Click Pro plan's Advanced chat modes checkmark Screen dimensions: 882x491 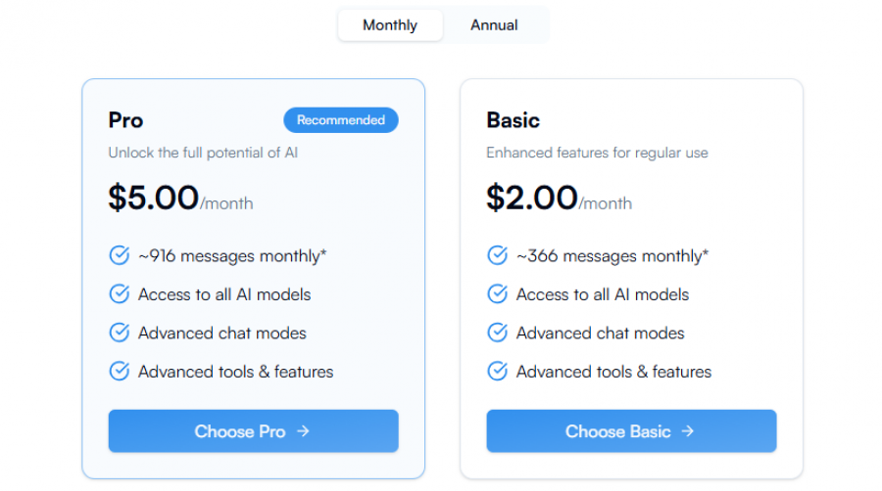point(119,333)
